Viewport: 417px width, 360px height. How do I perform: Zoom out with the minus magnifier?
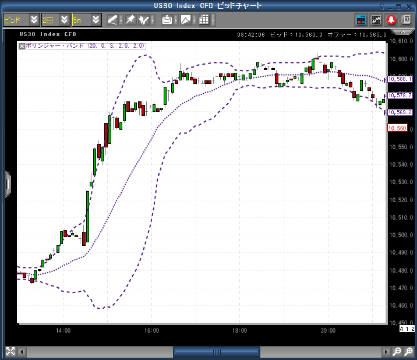397,351
